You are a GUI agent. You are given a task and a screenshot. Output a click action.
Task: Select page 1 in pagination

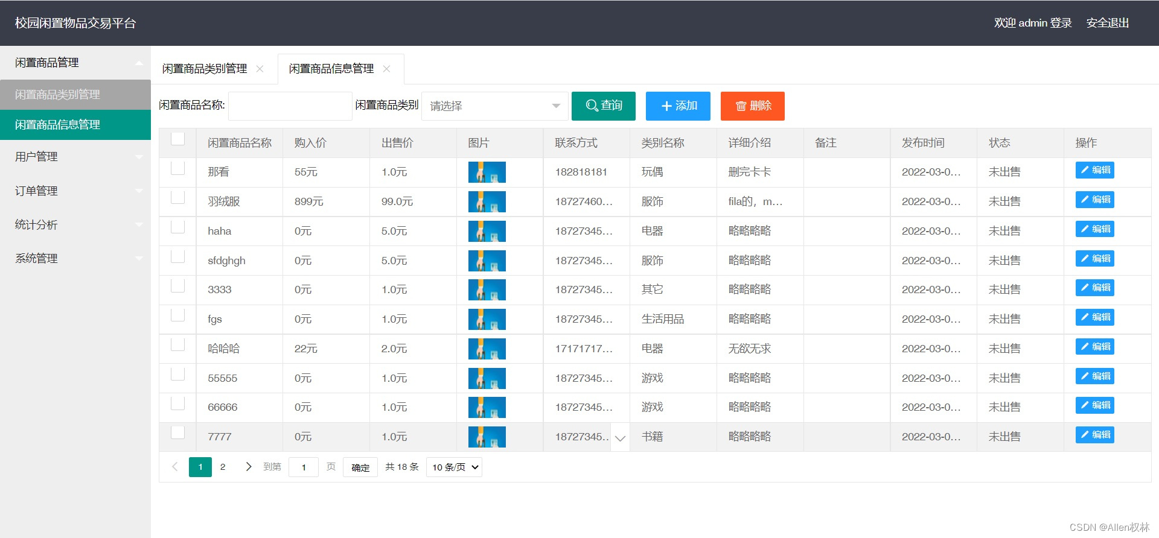(200, 467)
